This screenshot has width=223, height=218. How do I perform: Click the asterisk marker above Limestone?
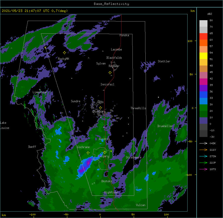coord(40,90)
